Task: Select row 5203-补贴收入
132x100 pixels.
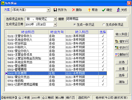Action: [56, 47]
